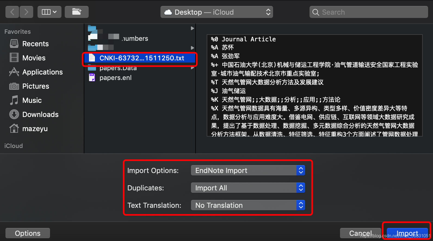This screenshot has height=241, width=433.
Task: Open Downloads in the sidebar
Action: [x=40, y=115]
